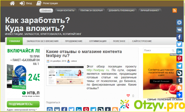The width and height of the screenshot is (185, 112).
Task: Click into the Поиск search field
Action: pos(157,51)
